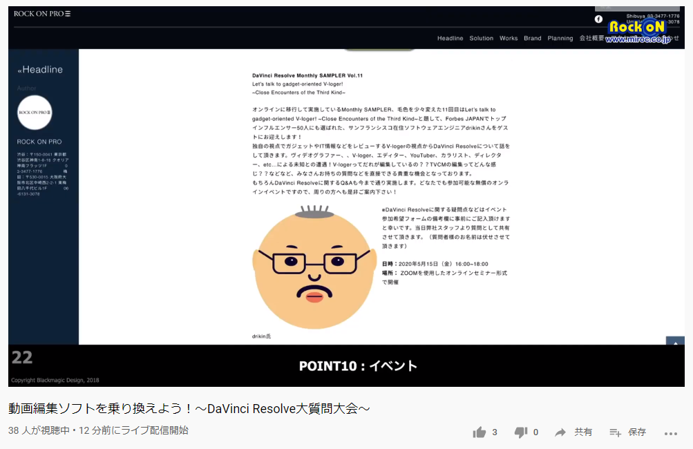Screen dimensions: 693x449
Task: Click the save-to-playlist icon
Action: click(615, 432)
